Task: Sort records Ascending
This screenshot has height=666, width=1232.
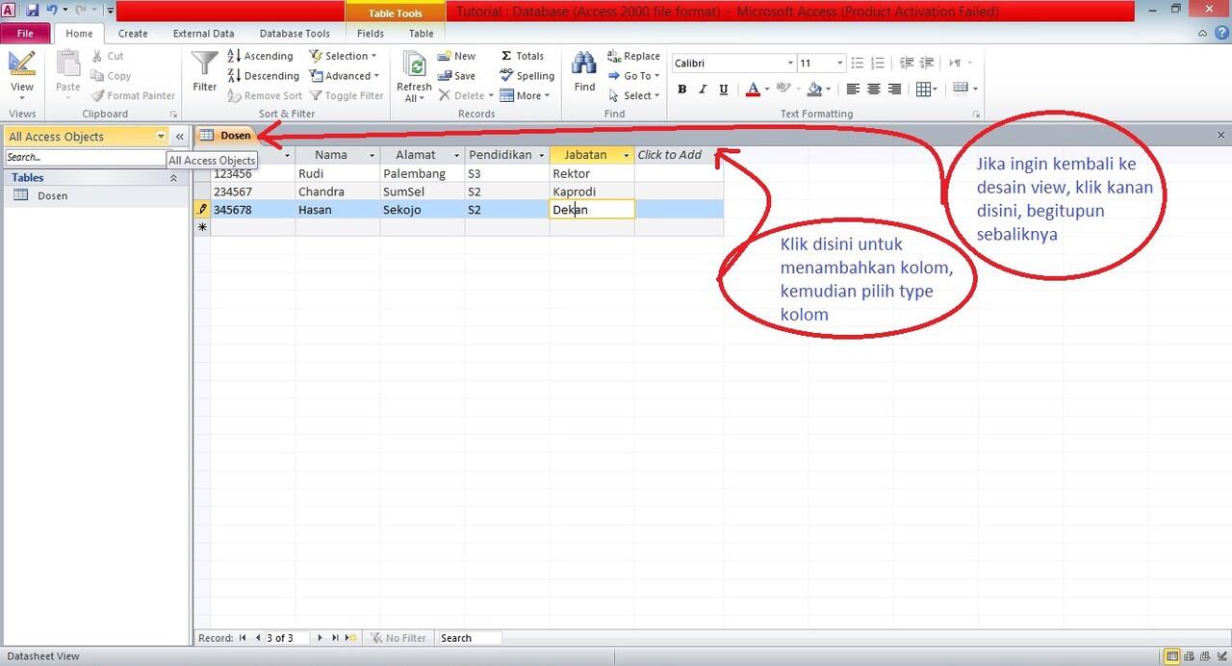Action: point(260,56)
